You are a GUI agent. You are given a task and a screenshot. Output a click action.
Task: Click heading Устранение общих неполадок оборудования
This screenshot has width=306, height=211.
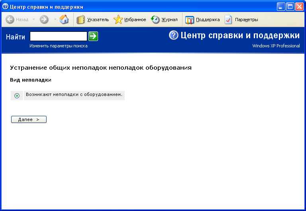coord(101,68)
